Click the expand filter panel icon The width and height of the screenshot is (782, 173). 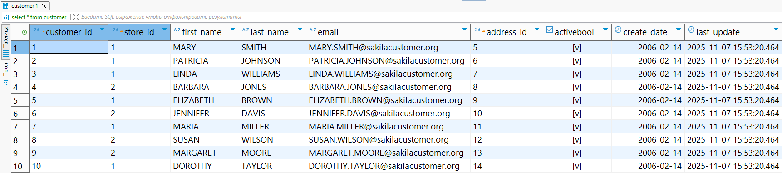76,17
